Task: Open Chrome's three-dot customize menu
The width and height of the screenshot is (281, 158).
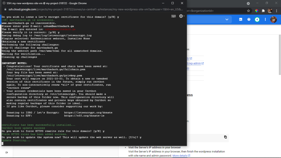Action: [x=277, y=11]
